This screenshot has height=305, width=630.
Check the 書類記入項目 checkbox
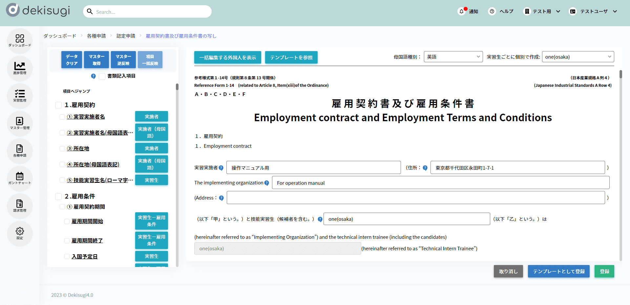(102, 76)
